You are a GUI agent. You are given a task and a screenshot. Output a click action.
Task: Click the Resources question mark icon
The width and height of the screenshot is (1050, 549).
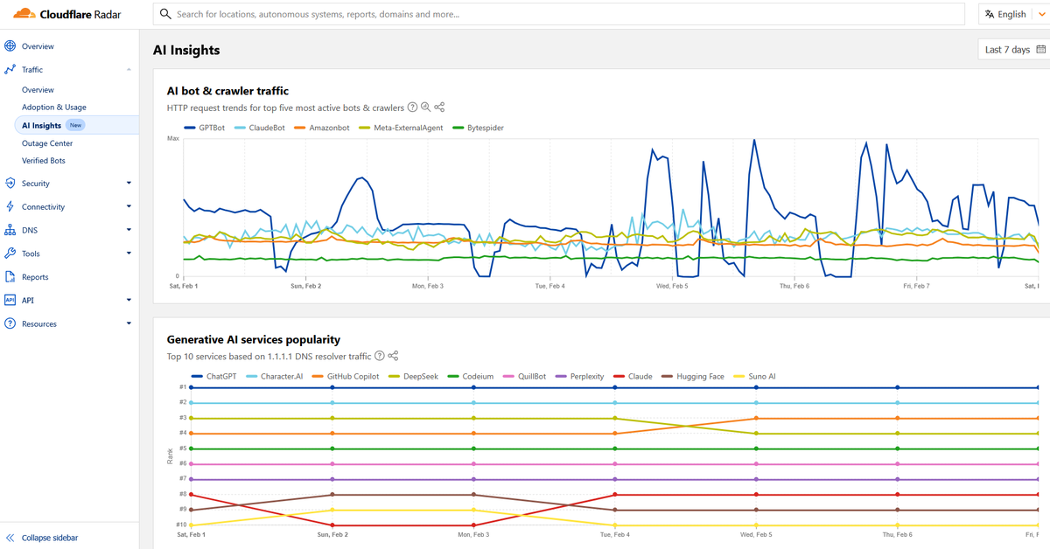point(10,323)
